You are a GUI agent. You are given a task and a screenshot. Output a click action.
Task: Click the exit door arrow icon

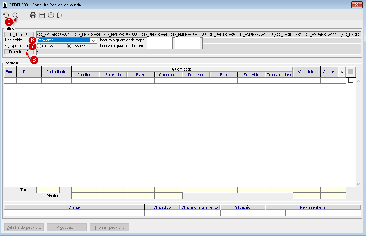[x=60, y=15]
